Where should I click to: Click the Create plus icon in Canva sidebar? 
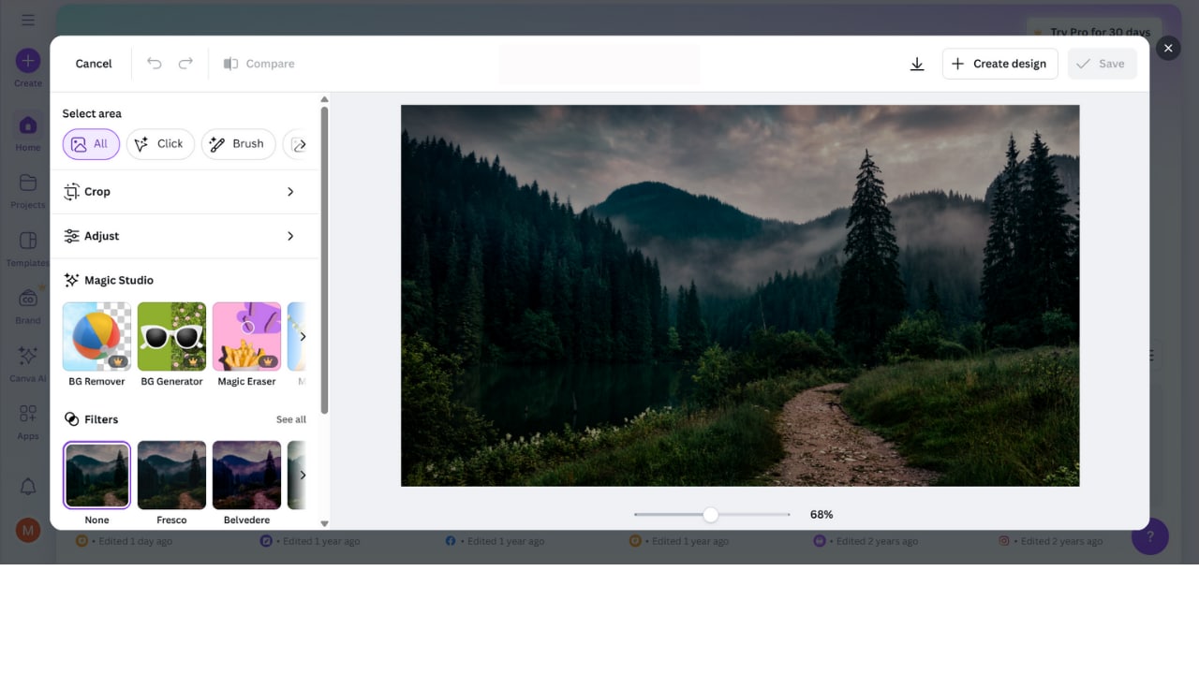click(28, 62)
